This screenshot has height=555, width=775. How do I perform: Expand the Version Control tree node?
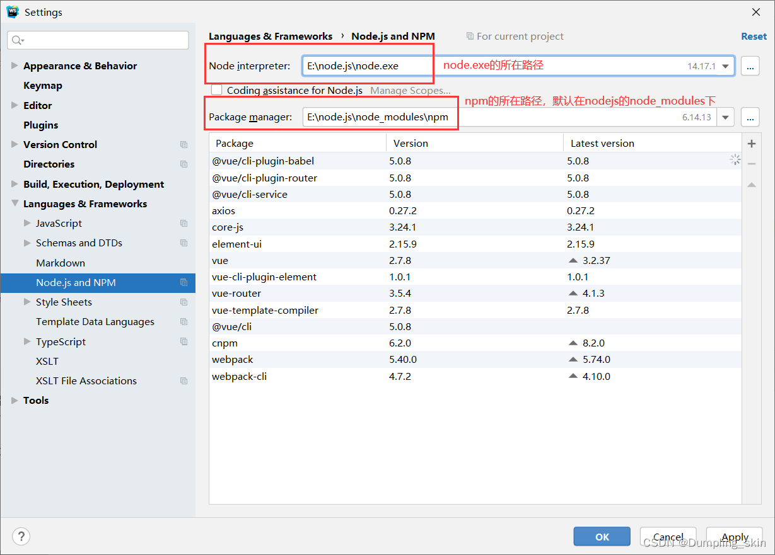click(x=15, y=144)
